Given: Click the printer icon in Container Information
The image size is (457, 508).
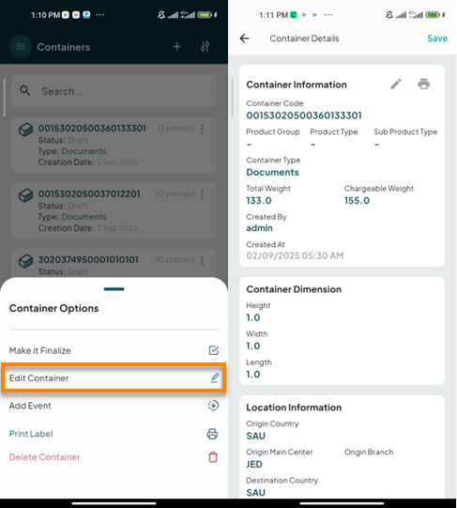Looking at the screenshot, I should 423,85.
